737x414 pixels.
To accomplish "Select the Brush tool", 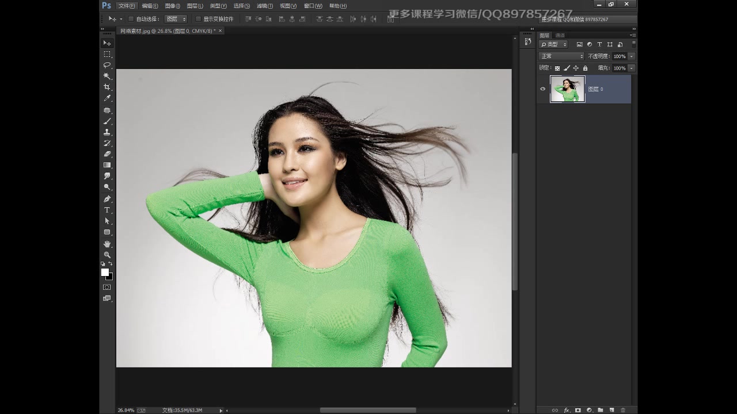I will [107, 121].
